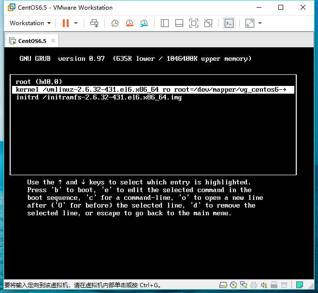Viewport: 318px width, 293px height.
Task: Click the GNU GRUB version 0.97 header
Action: [x=135, y=58]
